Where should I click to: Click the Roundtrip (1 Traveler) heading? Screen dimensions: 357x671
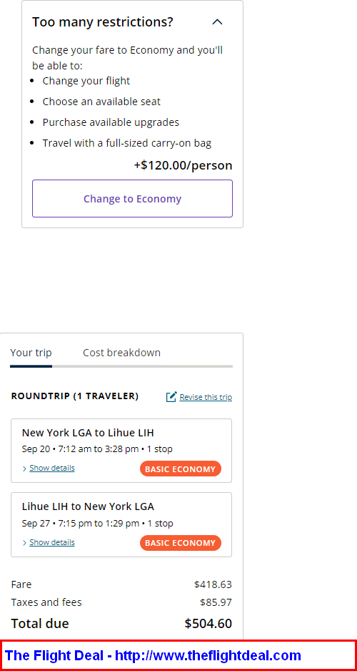pos(75,396)
